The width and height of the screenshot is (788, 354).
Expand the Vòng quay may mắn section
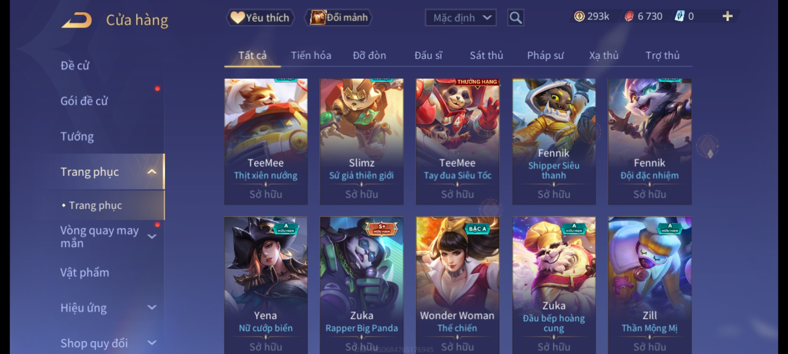(x=152, y=236)
